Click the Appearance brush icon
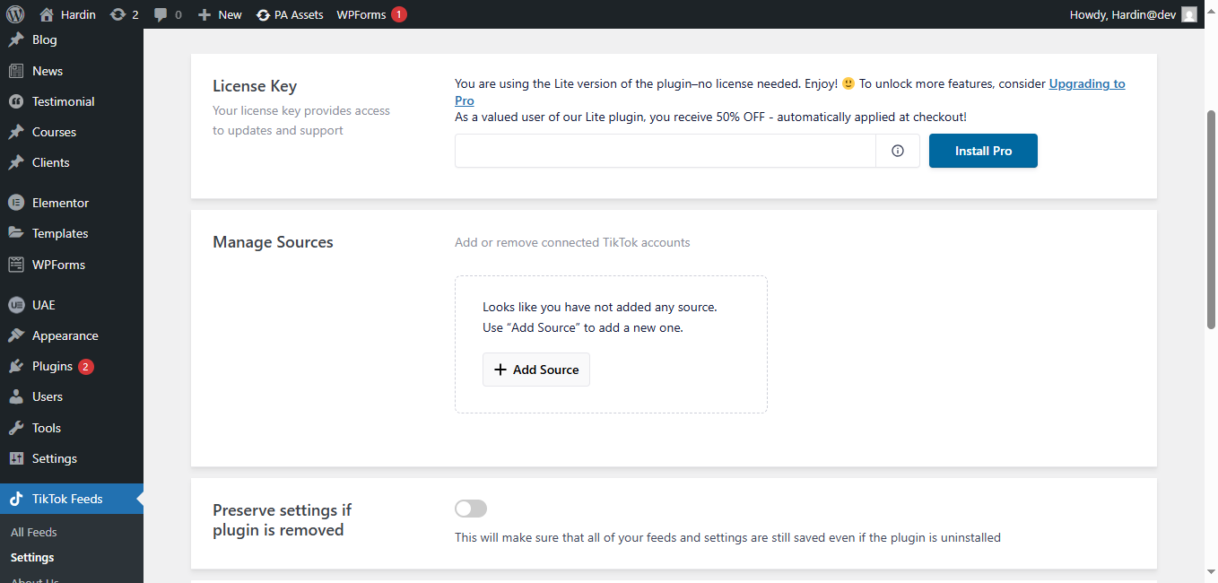 [x=16, y=335]
